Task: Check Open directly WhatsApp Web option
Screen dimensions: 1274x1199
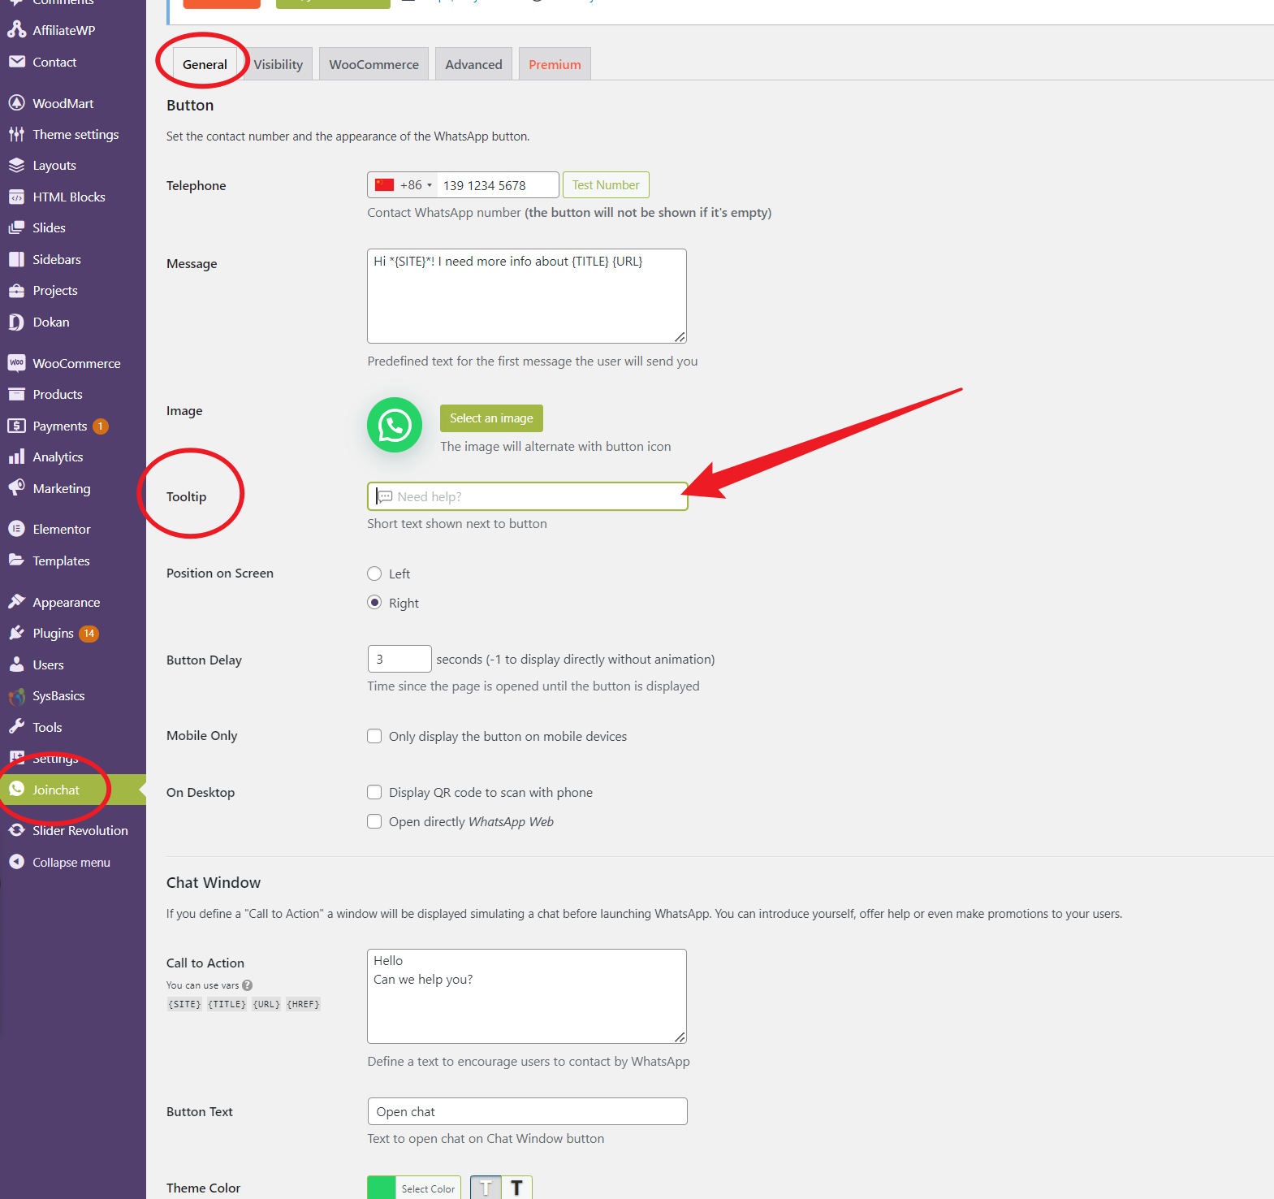Action: tap(374, 821)
